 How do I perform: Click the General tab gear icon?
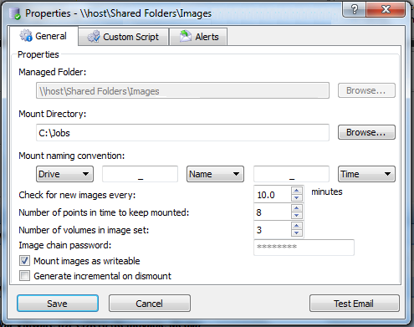(x=26, y=36)
